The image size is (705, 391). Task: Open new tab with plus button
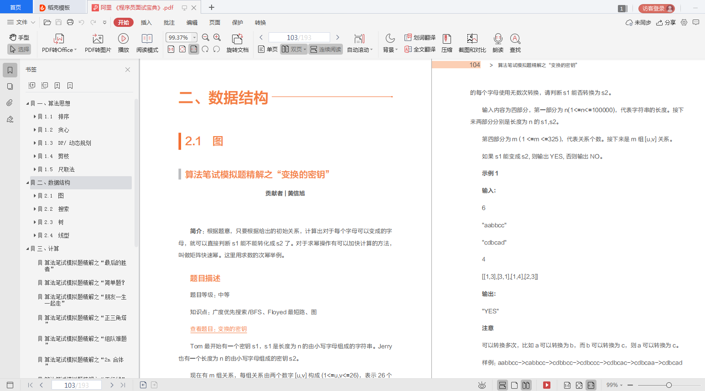coord(212,7)
